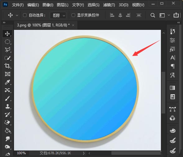Image resolution: width=183 pixels, height=157 pixels.
Task: Click the 100% zoom level field
Action: pyautogui.click(x=21, y=153)
